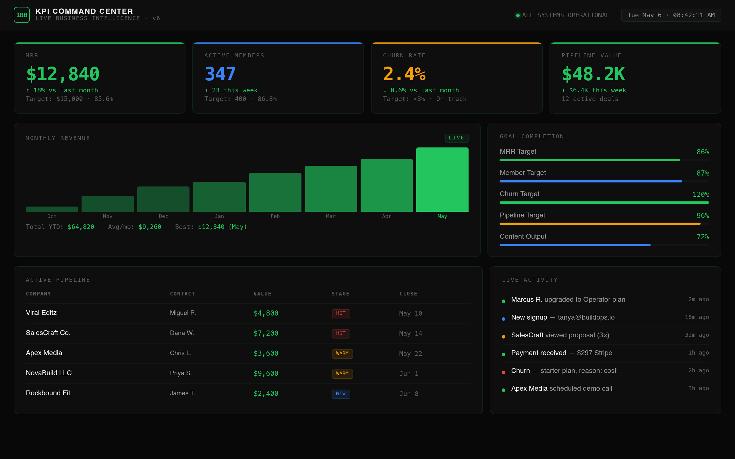
Task: Select the November revenue bar
Action: pyautogui.click(x=107, y=204)
